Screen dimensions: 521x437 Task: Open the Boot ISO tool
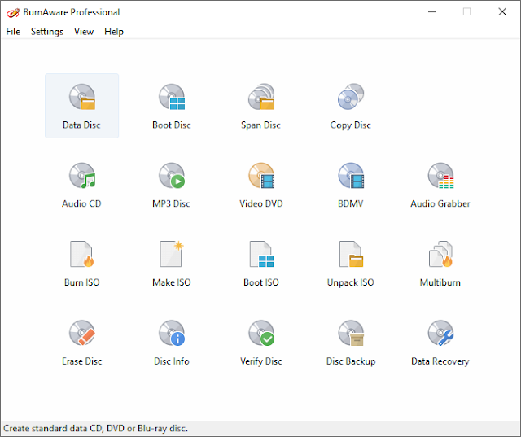(261, 264)
